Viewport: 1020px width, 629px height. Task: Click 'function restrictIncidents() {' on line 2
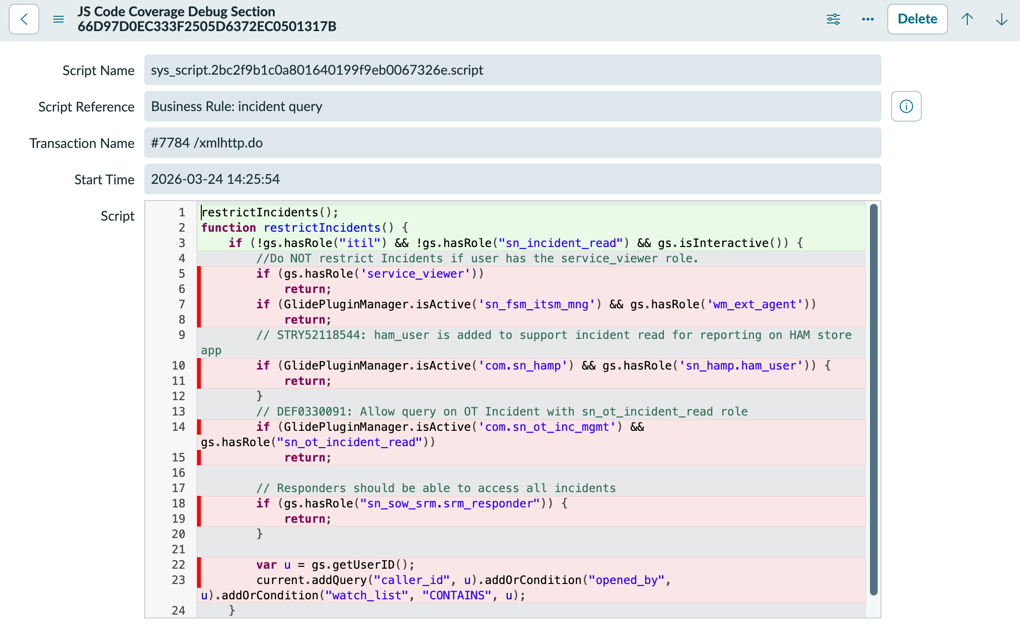(305, 228)
